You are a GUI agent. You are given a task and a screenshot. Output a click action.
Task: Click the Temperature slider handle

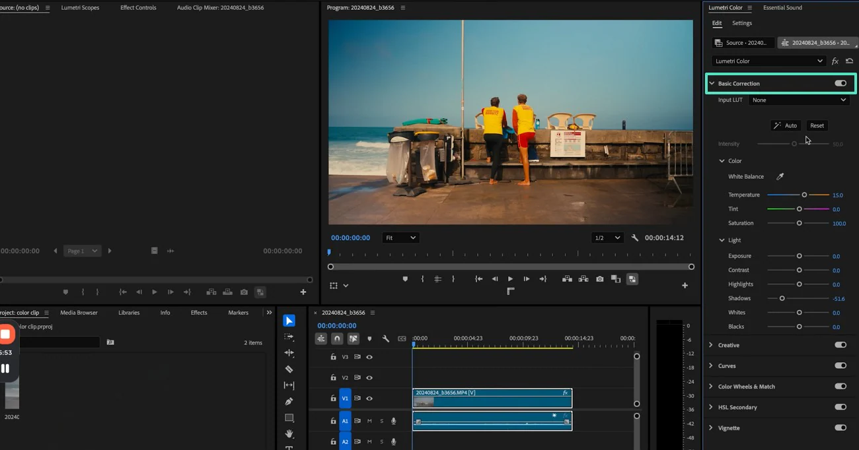coord(804,195)
